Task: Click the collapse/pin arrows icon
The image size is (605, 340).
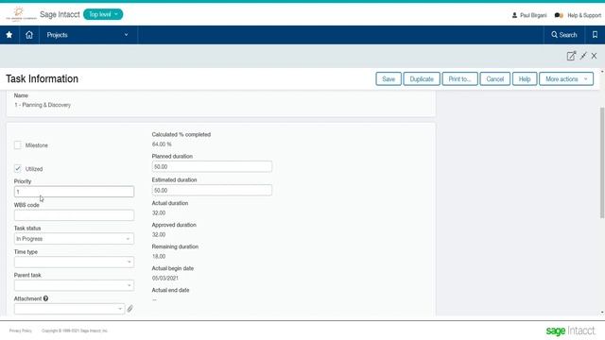Action: (x=583, y=56)
